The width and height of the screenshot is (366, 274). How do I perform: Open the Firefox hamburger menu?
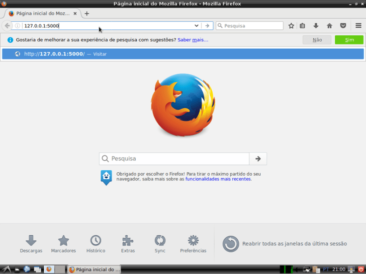(358, 26)
